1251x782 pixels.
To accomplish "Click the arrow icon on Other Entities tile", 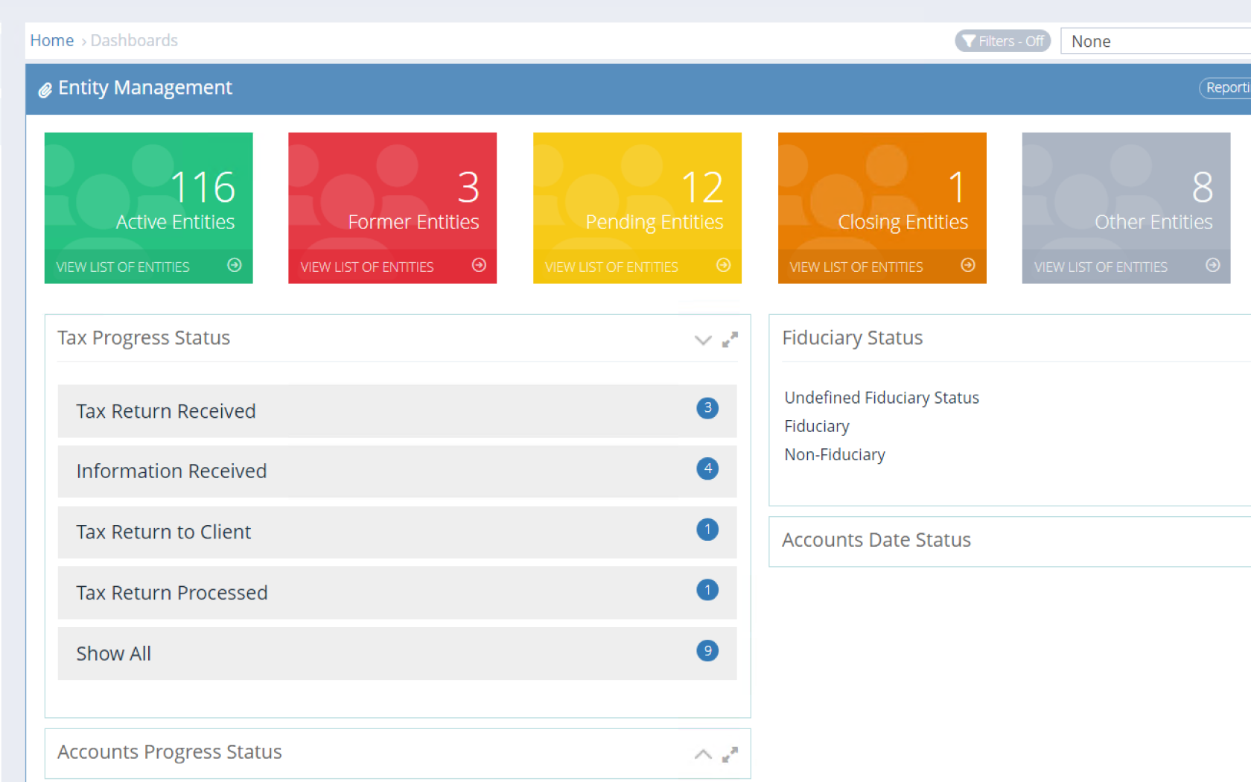I will (1212, 265).
